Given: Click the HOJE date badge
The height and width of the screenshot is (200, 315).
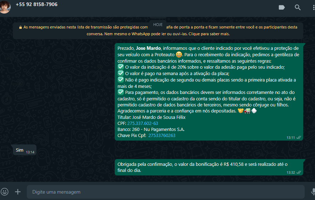Looking at the screenshot, I should click(158, 25).
